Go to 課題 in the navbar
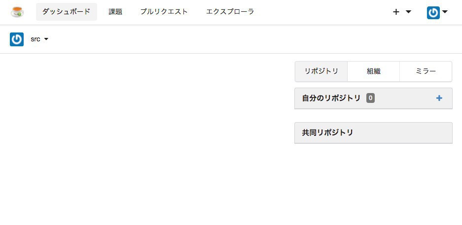Screen dimensions: 462x225 pos(115,12)
